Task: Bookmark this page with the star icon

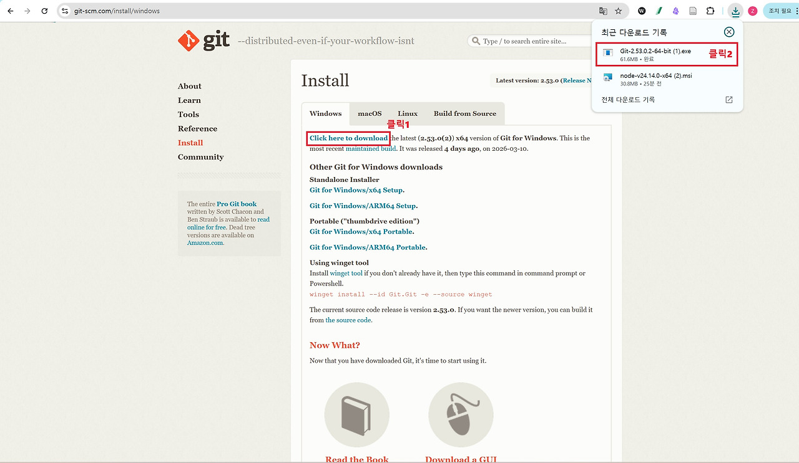Action: 619,11
